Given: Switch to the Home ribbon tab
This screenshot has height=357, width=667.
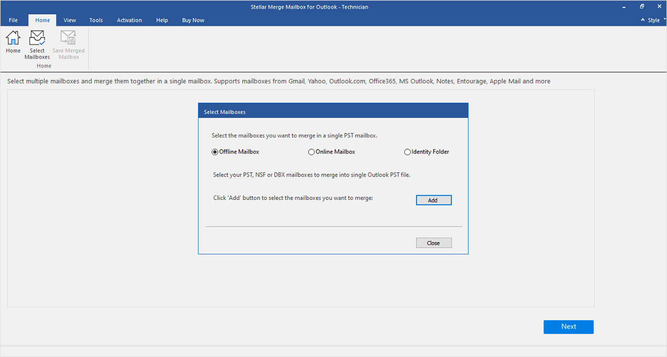Looking at the screenshot, I should pos(43,20).
